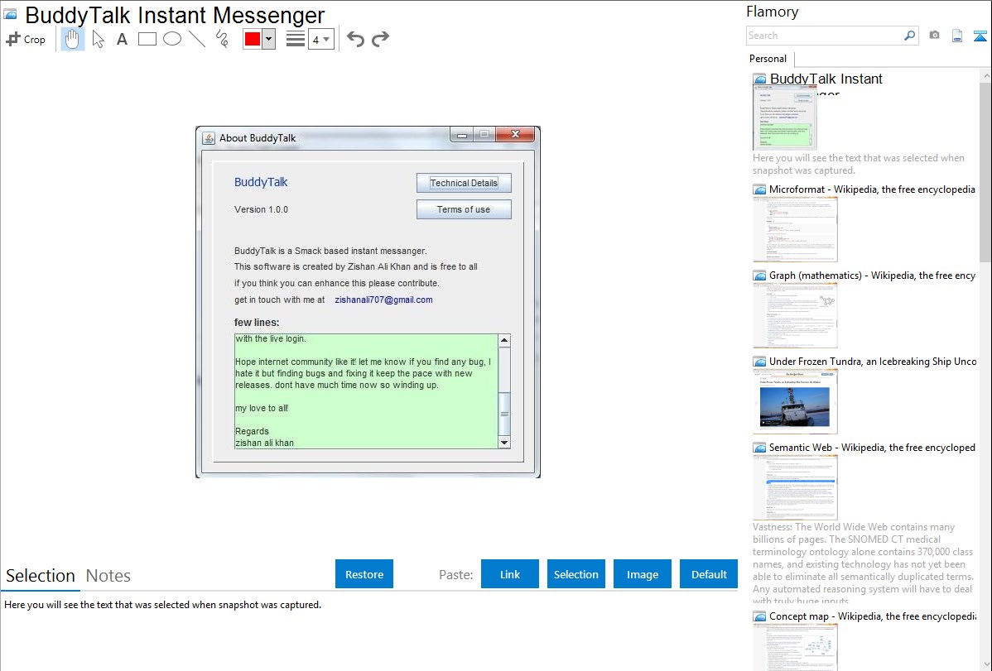992x671 pixels.
Task: Switch to the Selection tab
Action: (x=41, y=576)
